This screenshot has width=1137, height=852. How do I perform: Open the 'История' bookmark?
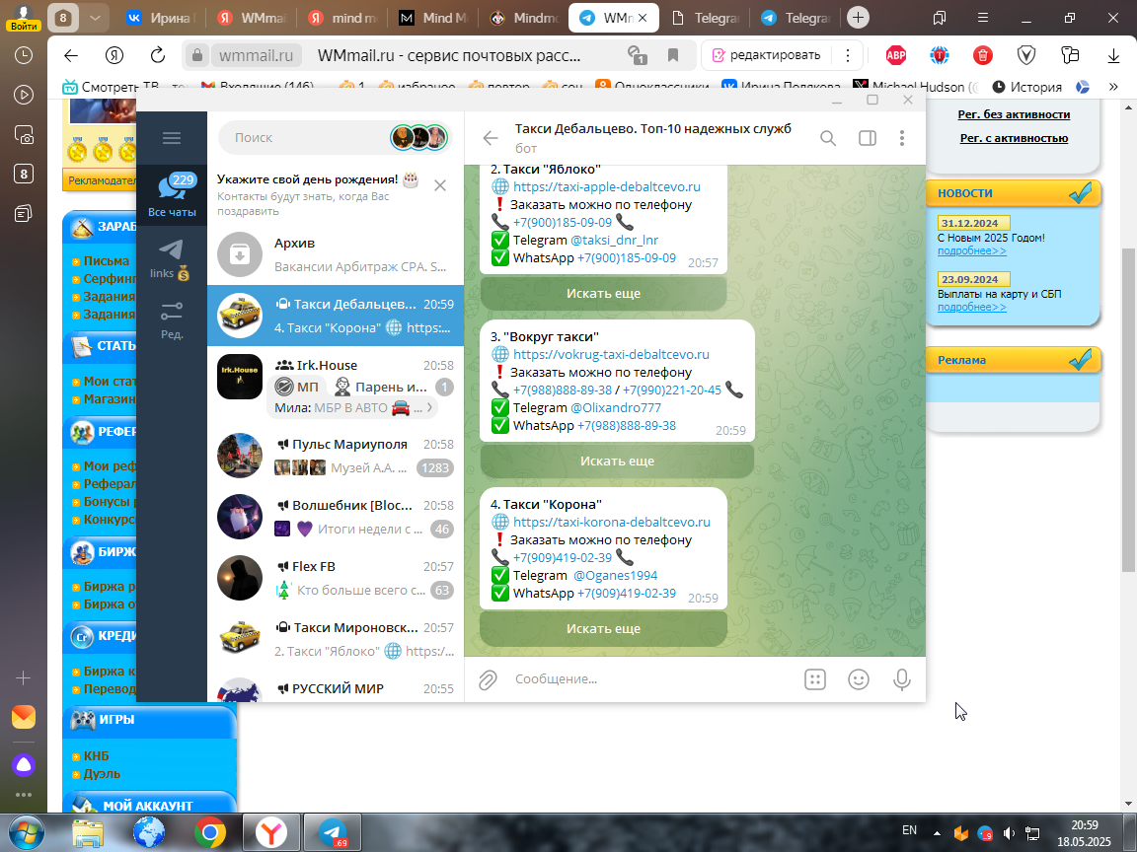[x=1026, y=87]
